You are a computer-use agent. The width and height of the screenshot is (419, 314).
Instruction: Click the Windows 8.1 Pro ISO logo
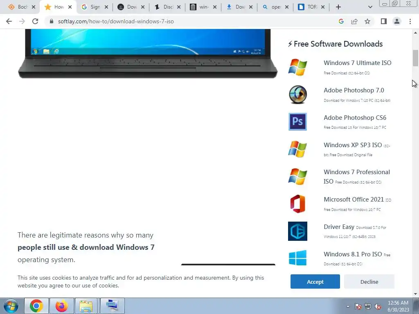click(298, 258)
